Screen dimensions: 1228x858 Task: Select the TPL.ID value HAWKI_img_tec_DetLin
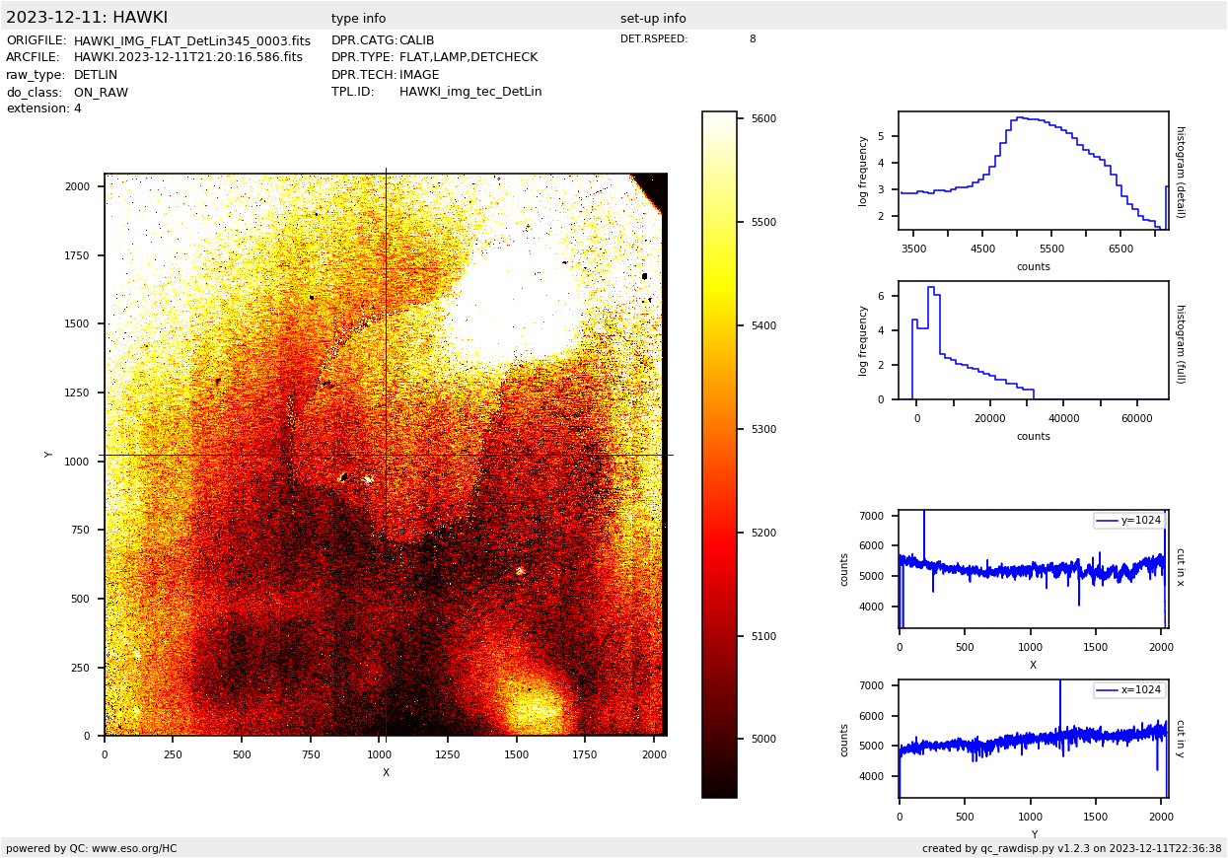[470, 93]
